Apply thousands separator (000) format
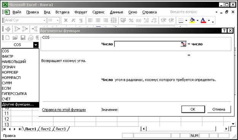 (139, 20)
